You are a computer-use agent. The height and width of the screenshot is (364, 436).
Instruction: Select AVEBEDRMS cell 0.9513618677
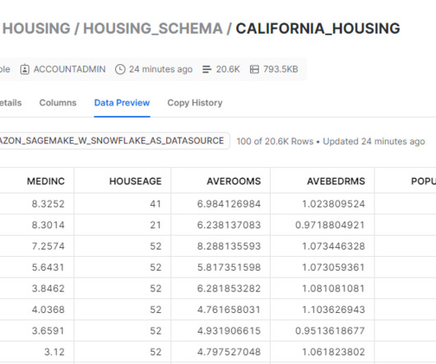[322, 330]
